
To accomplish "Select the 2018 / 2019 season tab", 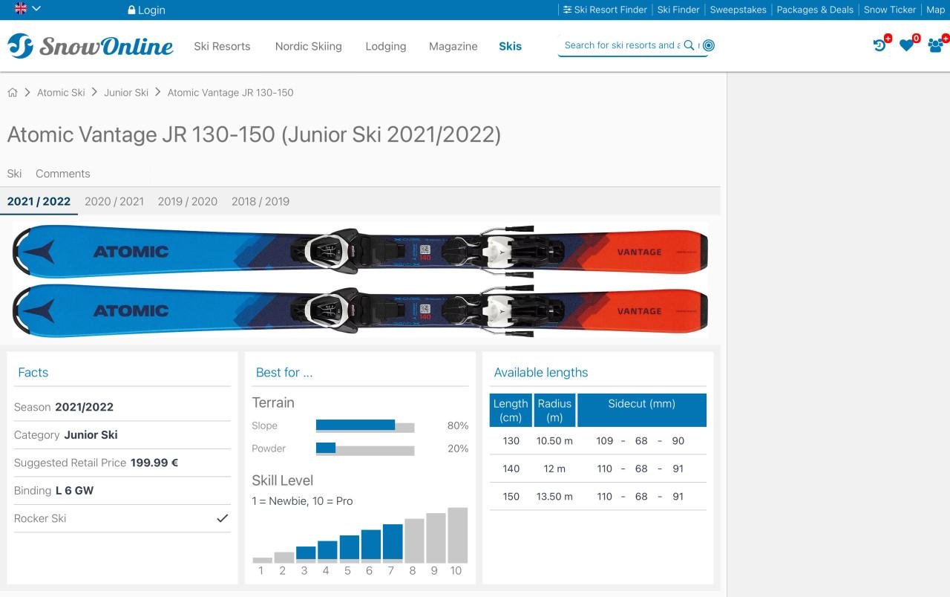I will pyautogui.click(x=260, y=201).
